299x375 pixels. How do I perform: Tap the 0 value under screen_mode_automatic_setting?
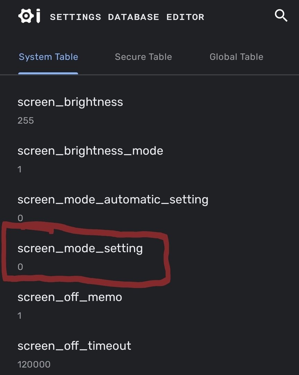pyautogui.click(x=20, y=218)
